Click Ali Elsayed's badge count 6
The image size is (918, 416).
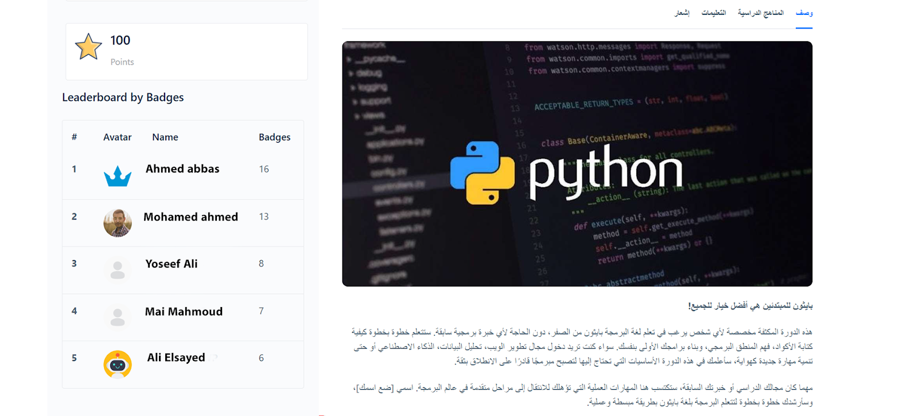261,358
